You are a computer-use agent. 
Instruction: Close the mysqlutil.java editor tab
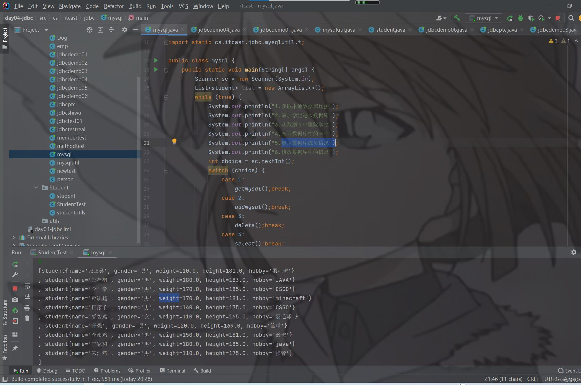[x=360, y=30]
